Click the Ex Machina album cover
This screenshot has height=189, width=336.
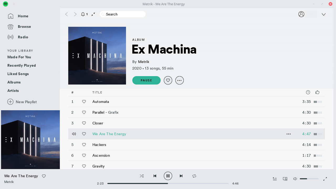pyautogui.click(x=97, y=56)
